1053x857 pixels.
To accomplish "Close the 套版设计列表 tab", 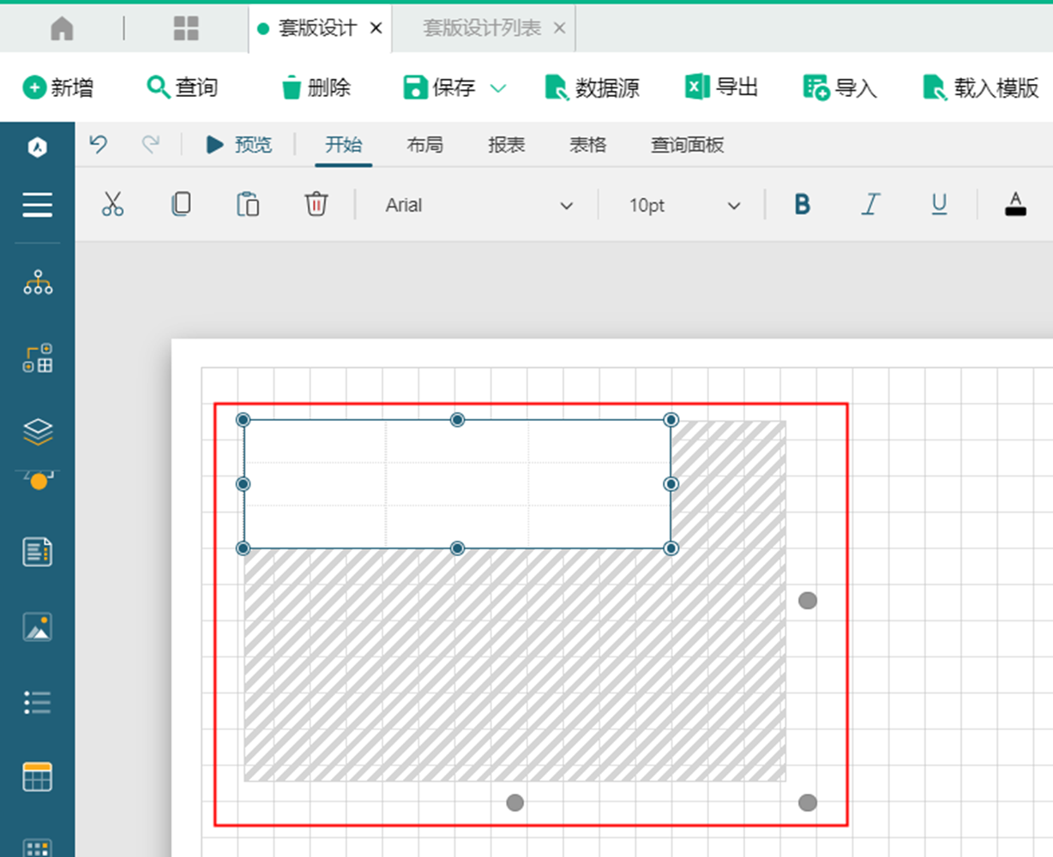I will click(559, 28).
